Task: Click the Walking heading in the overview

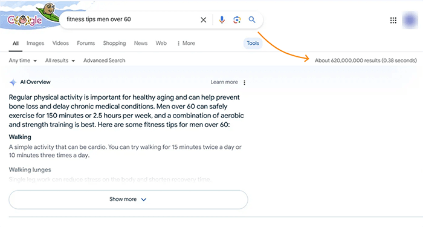Action: 20,137
